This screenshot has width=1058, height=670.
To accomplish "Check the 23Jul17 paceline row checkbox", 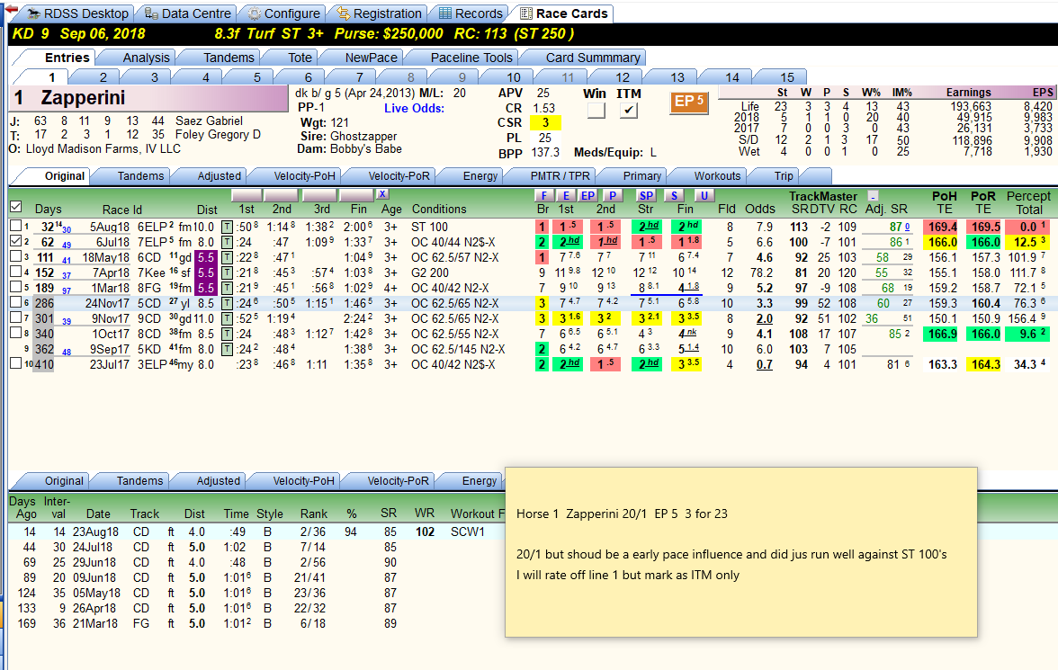I will 16,363.
